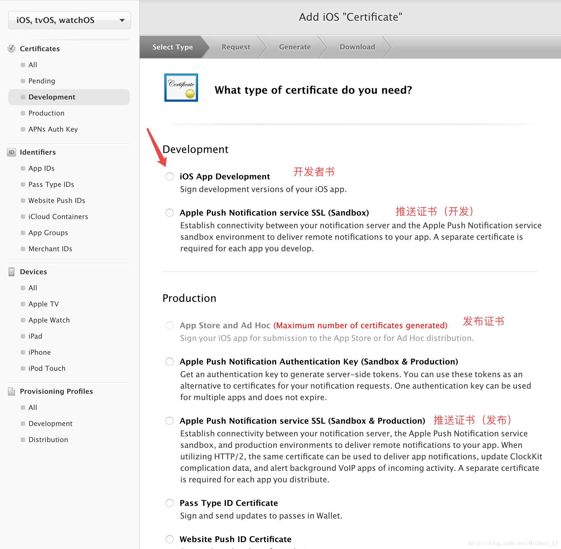Viewport: 561px width, 549px height.
Task: Open Pending certificates list
Action: click(x=41, y=81)
